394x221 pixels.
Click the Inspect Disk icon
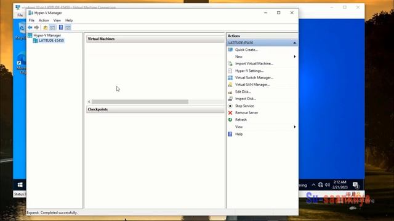click(230, 99)
